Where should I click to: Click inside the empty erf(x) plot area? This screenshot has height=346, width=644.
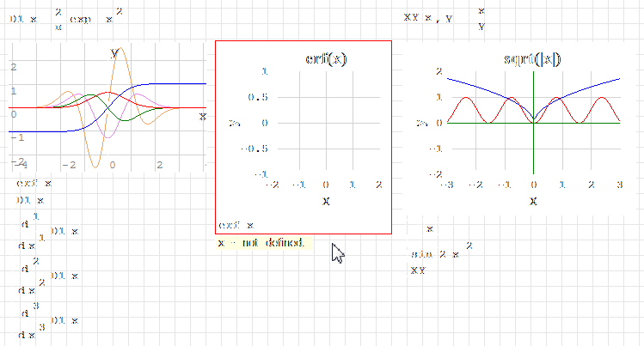tap(325, 122)
